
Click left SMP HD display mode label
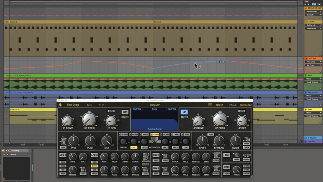[137, 109]
